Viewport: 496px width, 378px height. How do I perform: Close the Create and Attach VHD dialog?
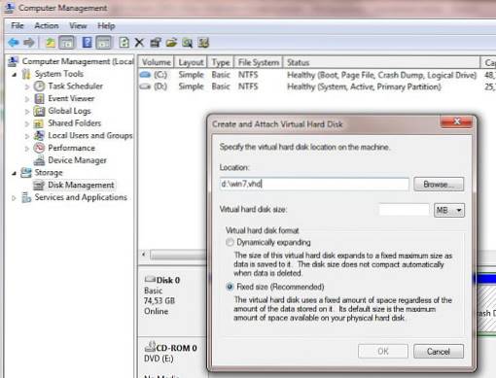click(x=457, y=121)
